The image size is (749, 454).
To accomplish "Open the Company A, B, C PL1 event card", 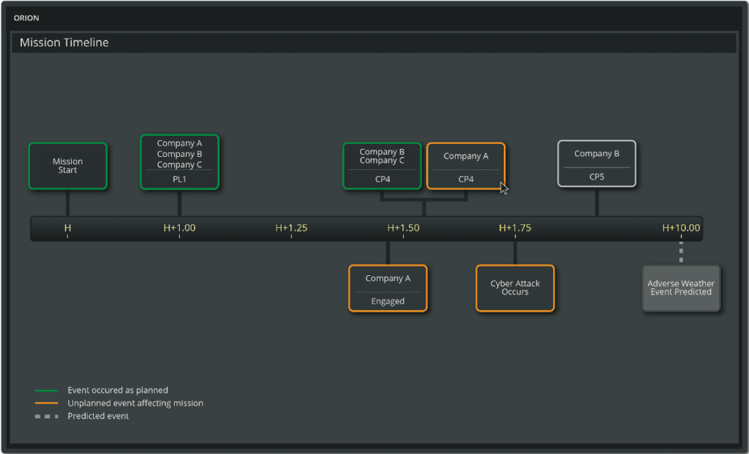I will [x=180, y=162].
